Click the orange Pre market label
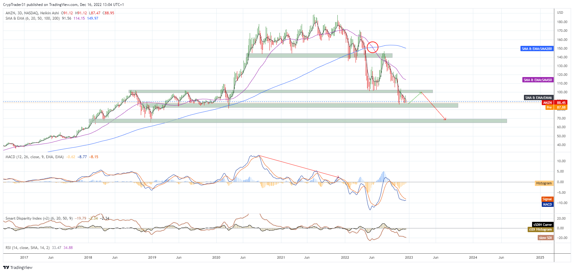 click(549, 107)
